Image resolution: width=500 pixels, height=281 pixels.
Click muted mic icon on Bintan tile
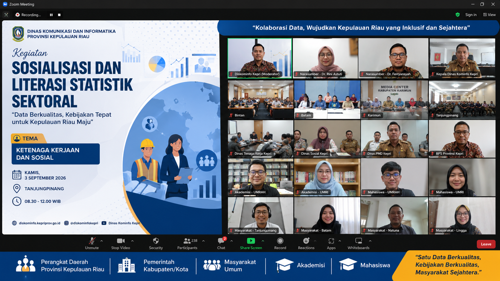click(x=231, y=115)
